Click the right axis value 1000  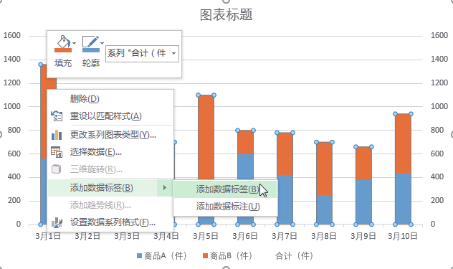tap(439, 106)
